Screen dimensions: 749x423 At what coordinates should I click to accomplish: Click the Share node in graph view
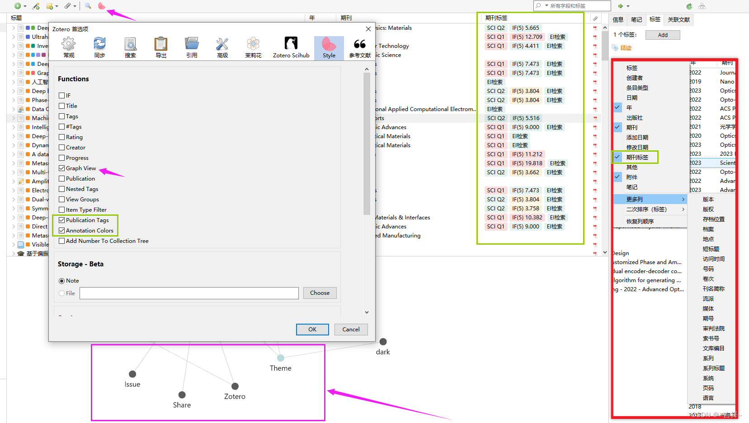pos(182,395)
